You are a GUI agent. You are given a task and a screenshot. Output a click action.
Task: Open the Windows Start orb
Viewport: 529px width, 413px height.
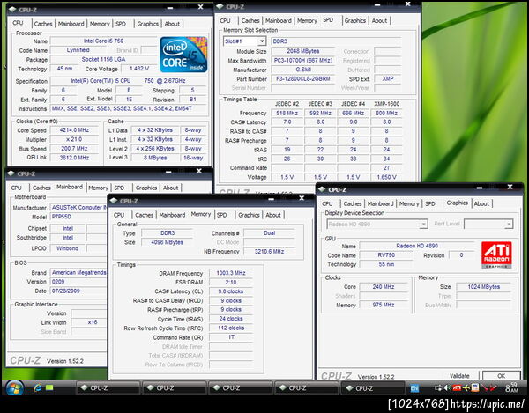coord(14,388)
